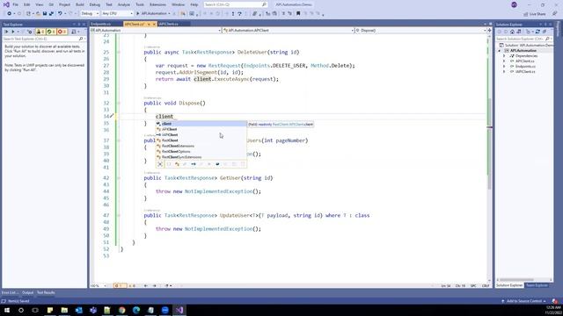Click the Solution Explorer horizontal scrollbar
Viewport: 563px width, 316px height.
click(517, 279)
